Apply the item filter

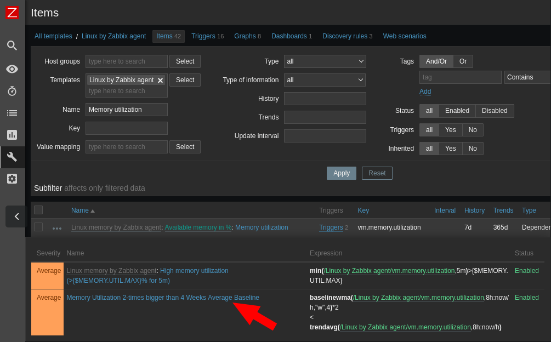coord(341,173)
